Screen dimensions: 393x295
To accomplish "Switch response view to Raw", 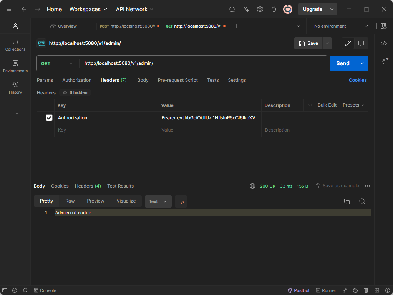I will pyautogui.click(x=70, y=201).
